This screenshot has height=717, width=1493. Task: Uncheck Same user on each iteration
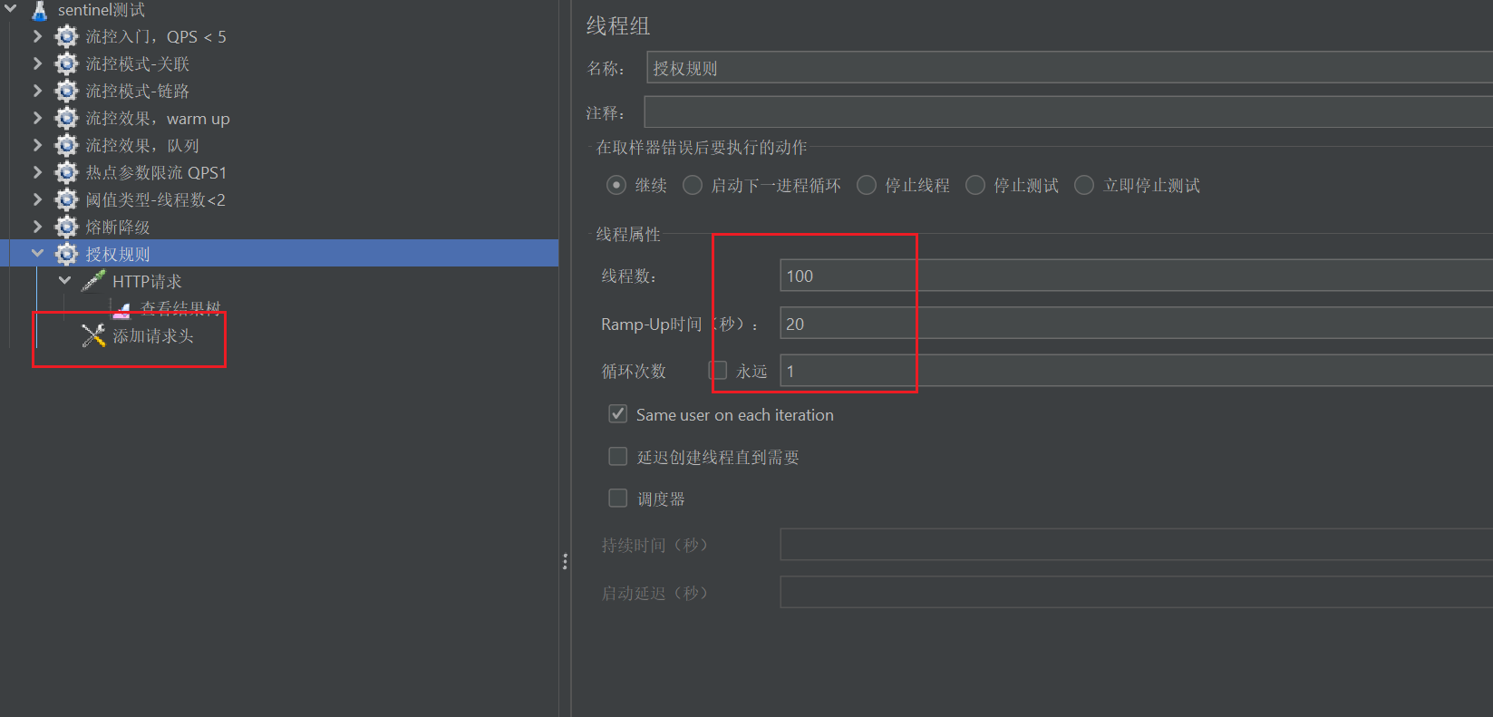[x=618, y=414]
